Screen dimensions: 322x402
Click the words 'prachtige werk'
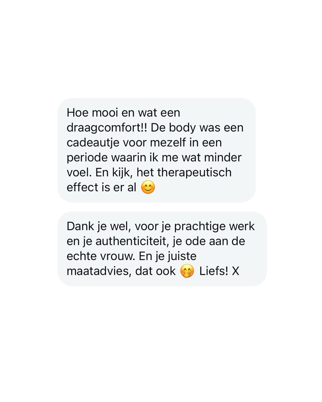(214, 227)
